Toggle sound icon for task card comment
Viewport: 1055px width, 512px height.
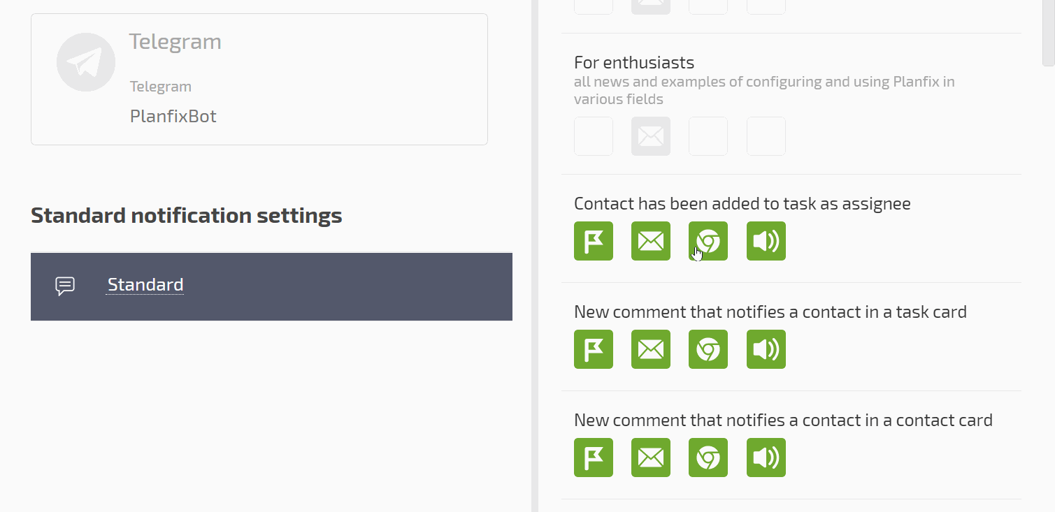point(766,349)
